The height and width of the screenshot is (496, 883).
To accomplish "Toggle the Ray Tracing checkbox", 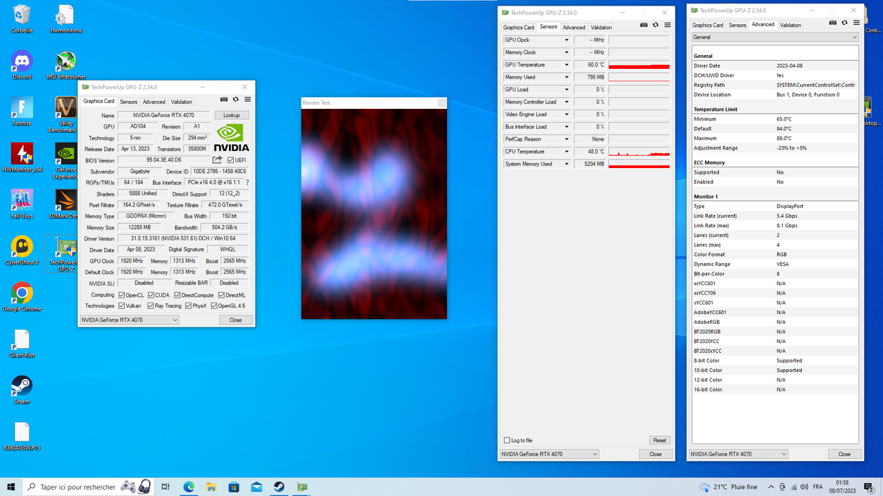I will click(x=150, y=306).
